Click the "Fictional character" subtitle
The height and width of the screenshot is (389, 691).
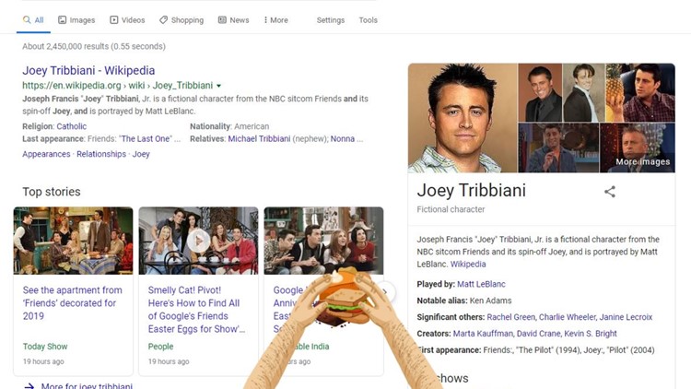(451, 209)
